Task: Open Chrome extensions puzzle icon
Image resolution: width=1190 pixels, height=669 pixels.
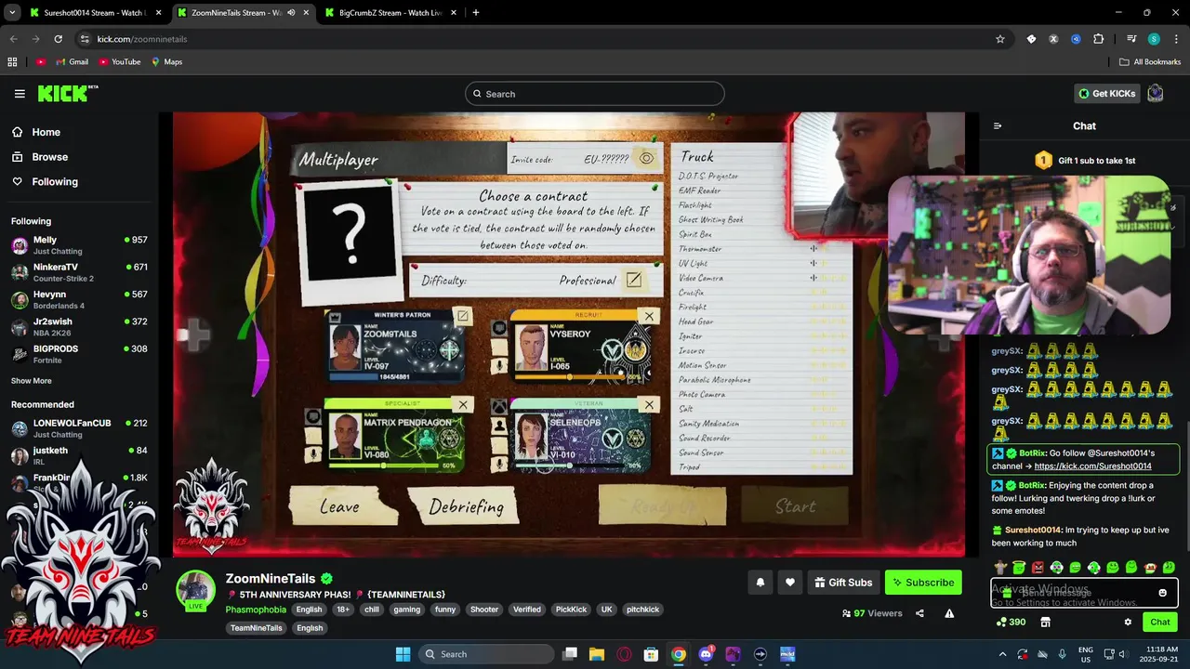Action: 1099,39
